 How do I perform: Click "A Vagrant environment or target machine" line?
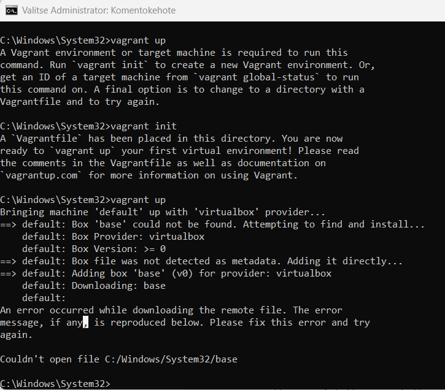pyautogui.click(x=174, y=53)
